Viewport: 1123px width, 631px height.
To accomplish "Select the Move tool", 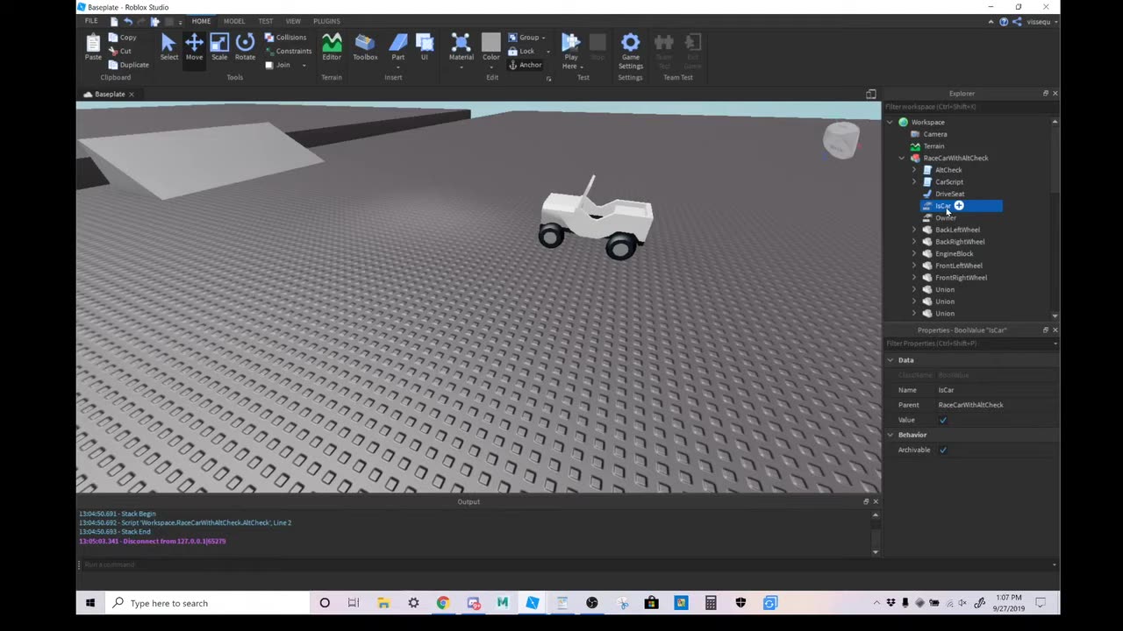I will [194, 46].
